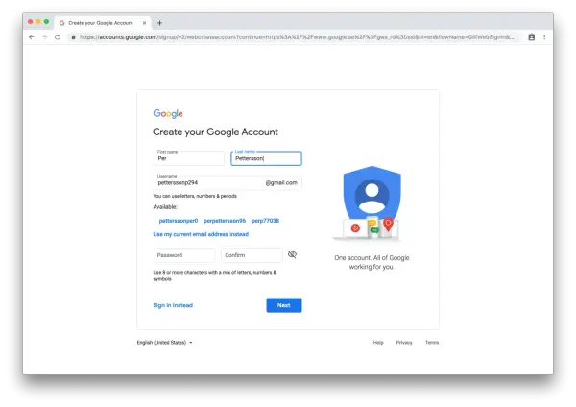Toggle password visibility eye icon

(292, 254)
